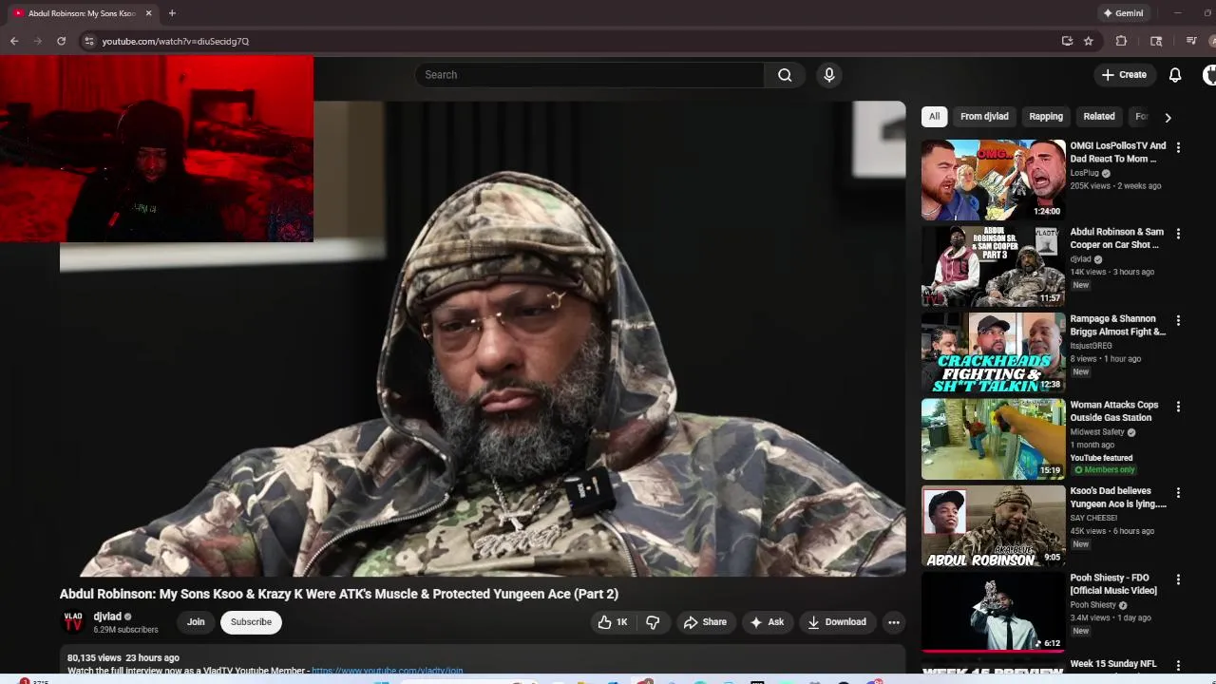
Task: Open a new browser tab
Action: click(172, 13)
